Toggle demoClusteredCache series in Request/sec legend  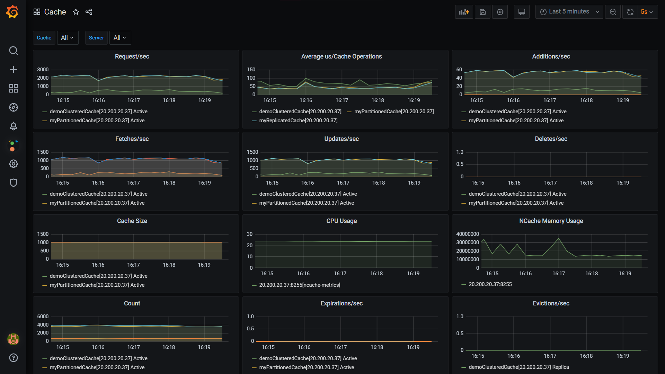tap(98, 112)
